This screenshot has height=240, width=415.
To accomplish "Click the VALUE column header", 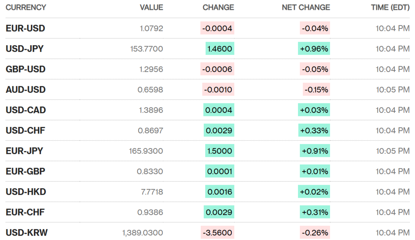I will 151,7.
